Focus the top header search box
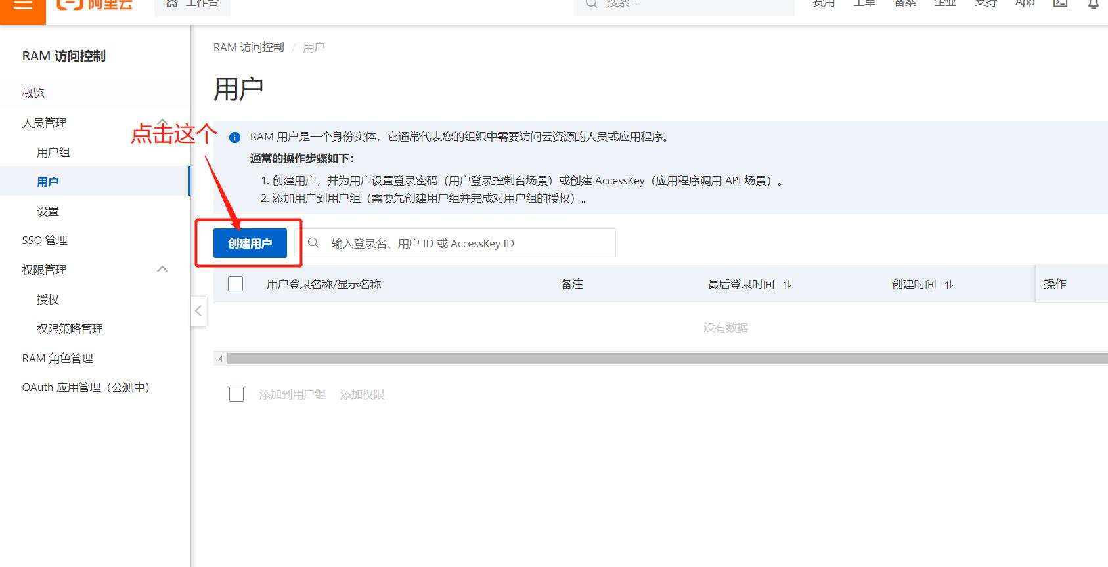Viewport: 1108px width, 567px height. coord(684,5)
